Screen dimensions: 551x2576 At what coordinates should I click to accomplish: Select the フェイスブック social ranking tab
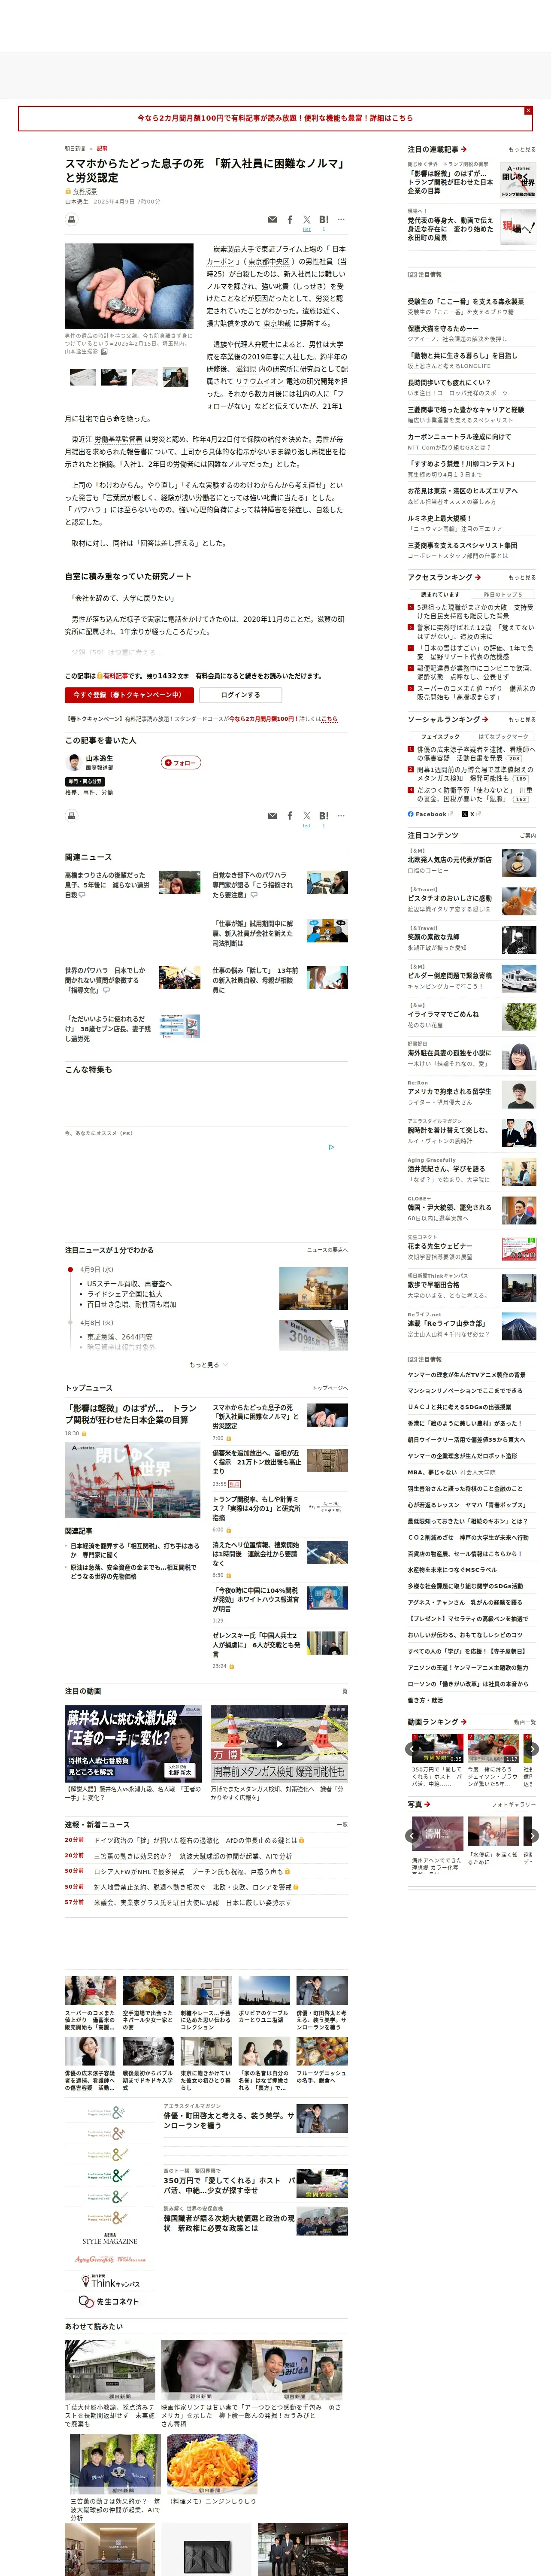(x=439, y=736)
